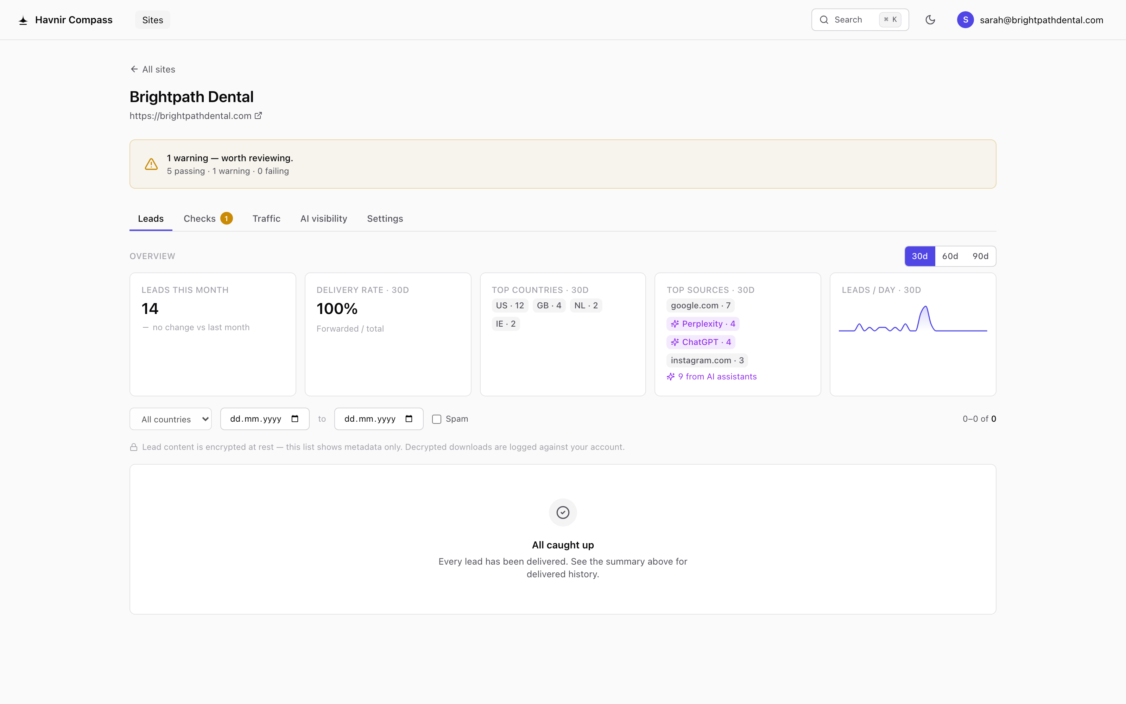Click the search magnifier icon
This screenshot has width=1126, height=704.
(824, 20)
